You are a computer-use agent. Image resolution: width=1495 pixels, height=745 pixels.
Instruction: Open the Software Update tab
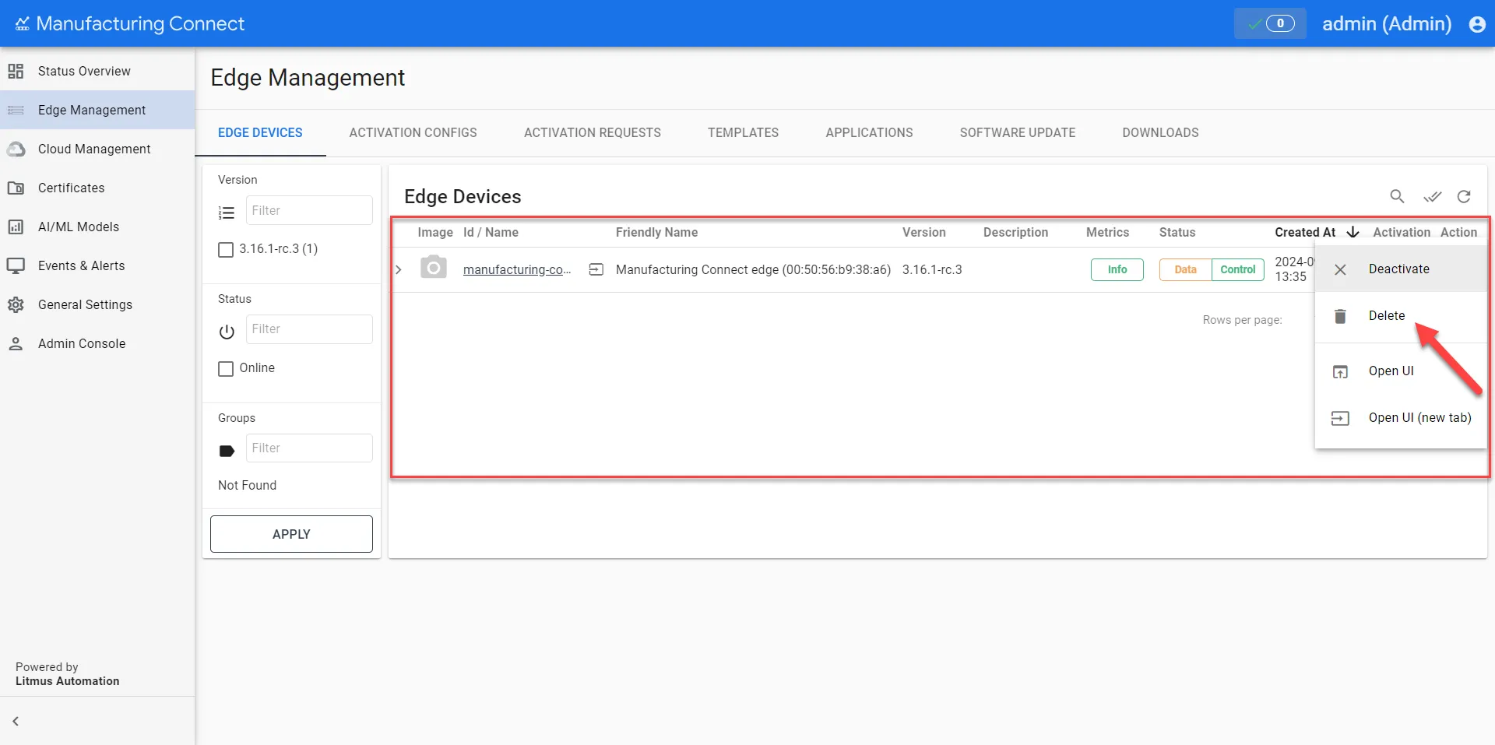coord(1018,133)
